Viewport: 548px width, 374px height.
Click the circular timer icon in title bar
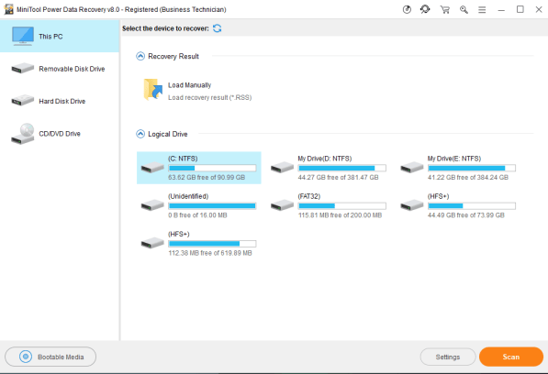[407, 9]
